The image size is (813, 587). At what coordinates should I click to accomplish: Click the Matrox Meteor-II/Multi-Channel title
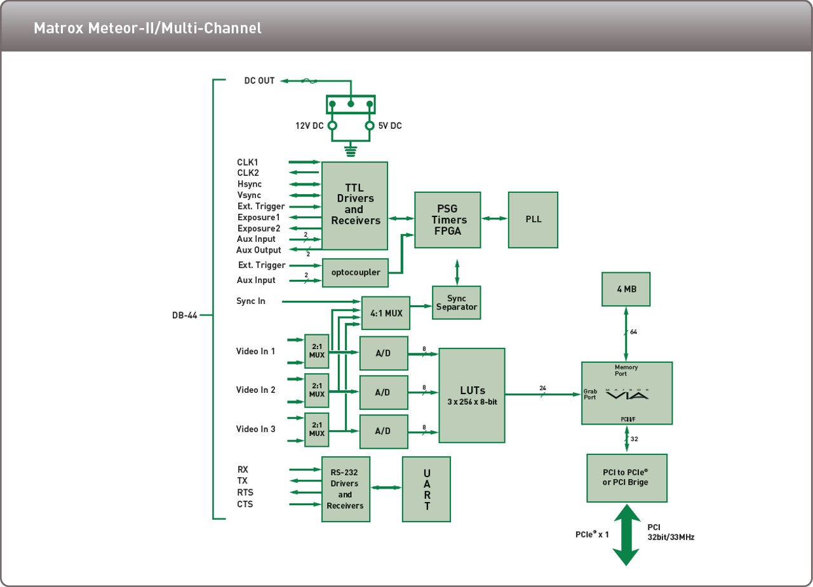tap(147, 29)
